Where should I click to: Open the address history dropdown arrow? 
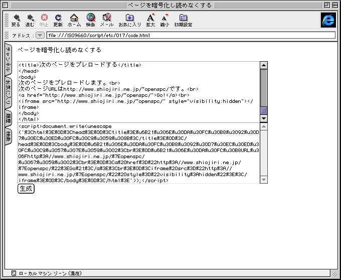[40, 35]
